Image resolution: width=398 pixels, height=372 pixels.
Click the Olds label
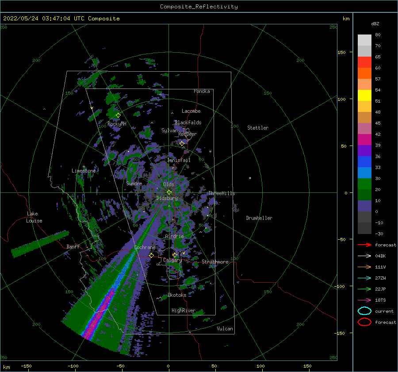coord(168,184)
